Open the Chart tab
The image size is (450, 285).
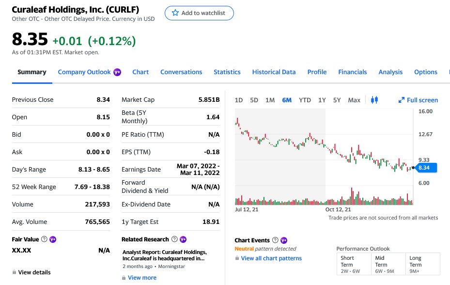tap(140, 72)
